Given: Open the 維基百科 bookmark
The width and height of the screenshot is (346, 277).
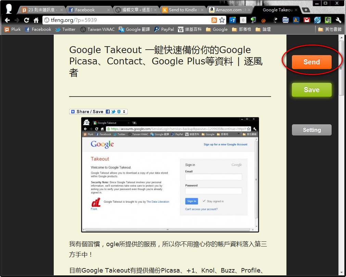Looking at the screenshot, I should coord(190,29).
